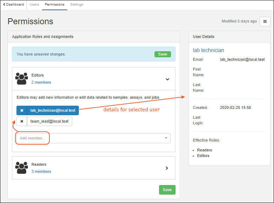Collapse the Editors role section chevron
The height and width of the screenshot is (203, 274).
[167, 79]
